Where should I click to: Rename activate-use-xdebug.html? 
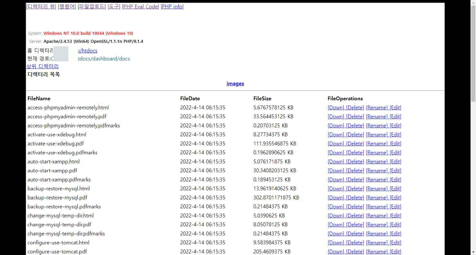[x=377, y=134]
